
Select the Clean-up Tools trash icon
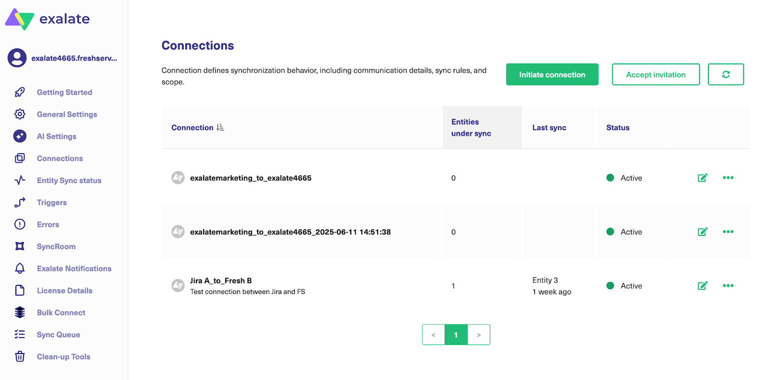[x=20, y=356]
